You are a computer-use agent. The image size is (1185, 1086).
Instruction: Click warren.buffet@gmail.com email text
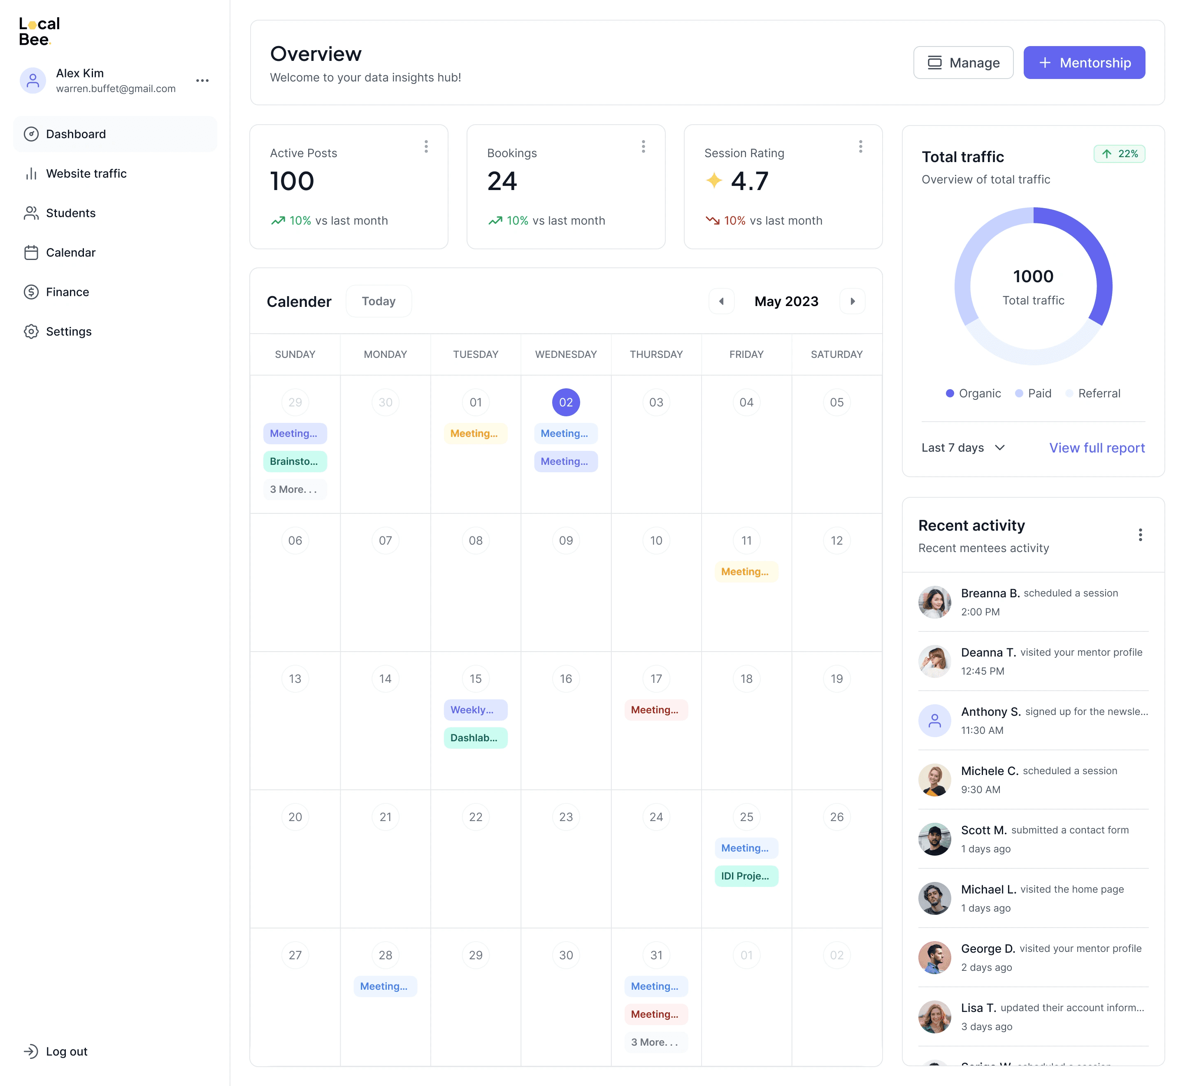tap(116, 89)
